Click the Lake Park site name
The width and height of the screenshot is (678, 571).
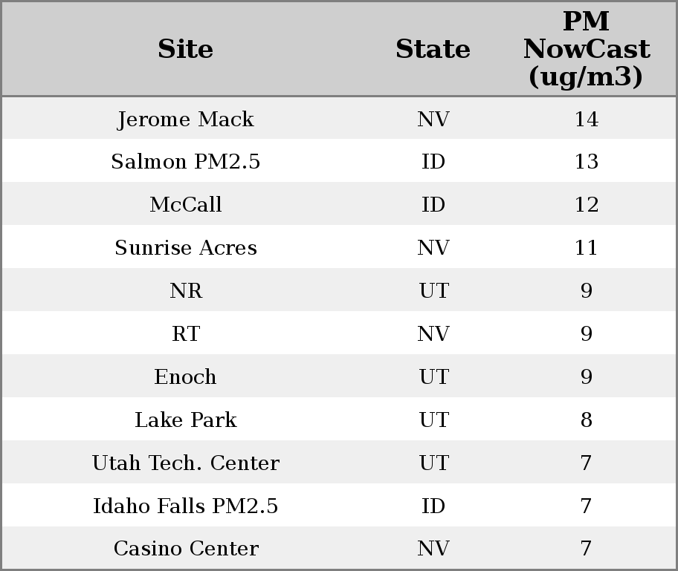tap(186, 420)
